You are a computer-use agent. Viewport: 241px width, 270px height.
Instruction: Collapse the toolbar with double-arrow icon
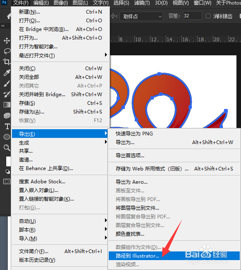pos(3,26)
